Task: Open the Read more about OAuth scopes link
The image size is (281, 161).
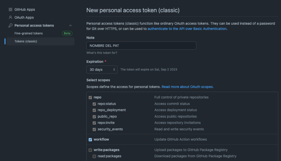Action: [187, 87]
